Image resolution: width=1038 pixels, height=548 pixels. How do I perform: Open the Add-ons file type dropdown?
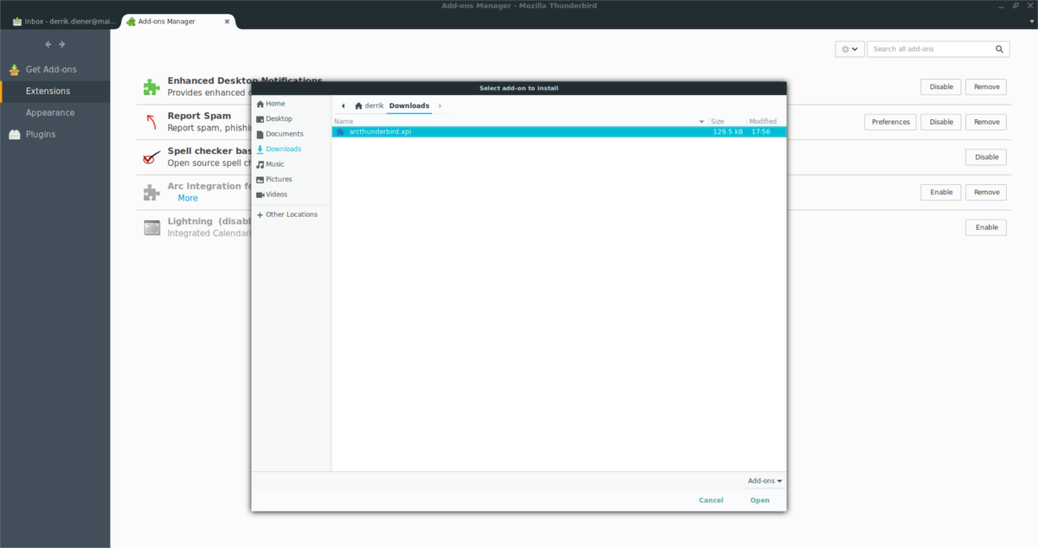coord(765,481)
